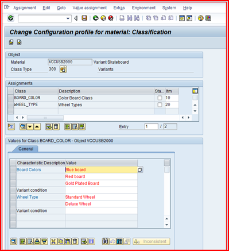Click the green Back arrow icon
The height and width of the screenshot is (251, 229).
click(96, 18)
